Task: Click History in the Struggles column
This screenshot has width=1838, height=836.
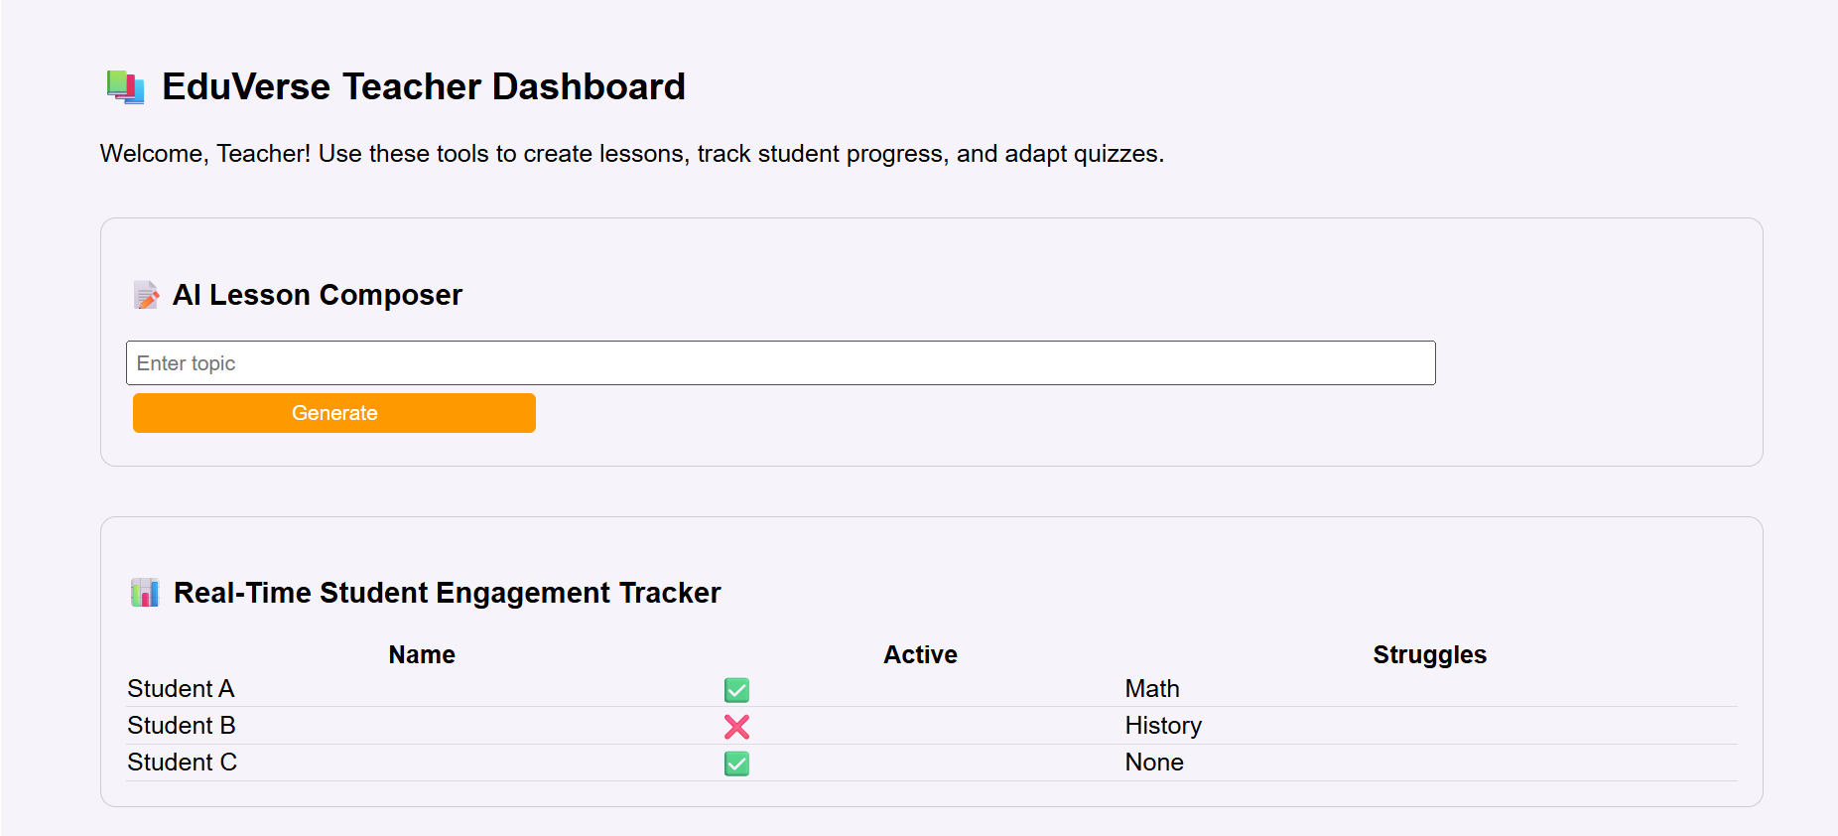Action: 1163,726
